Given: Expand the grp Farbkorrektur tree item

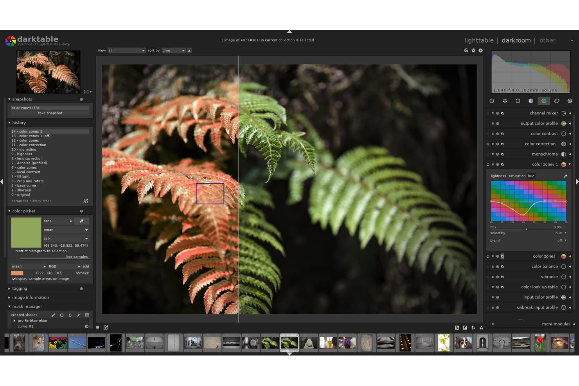Looking at the screenshot, I should click(14, 321).
